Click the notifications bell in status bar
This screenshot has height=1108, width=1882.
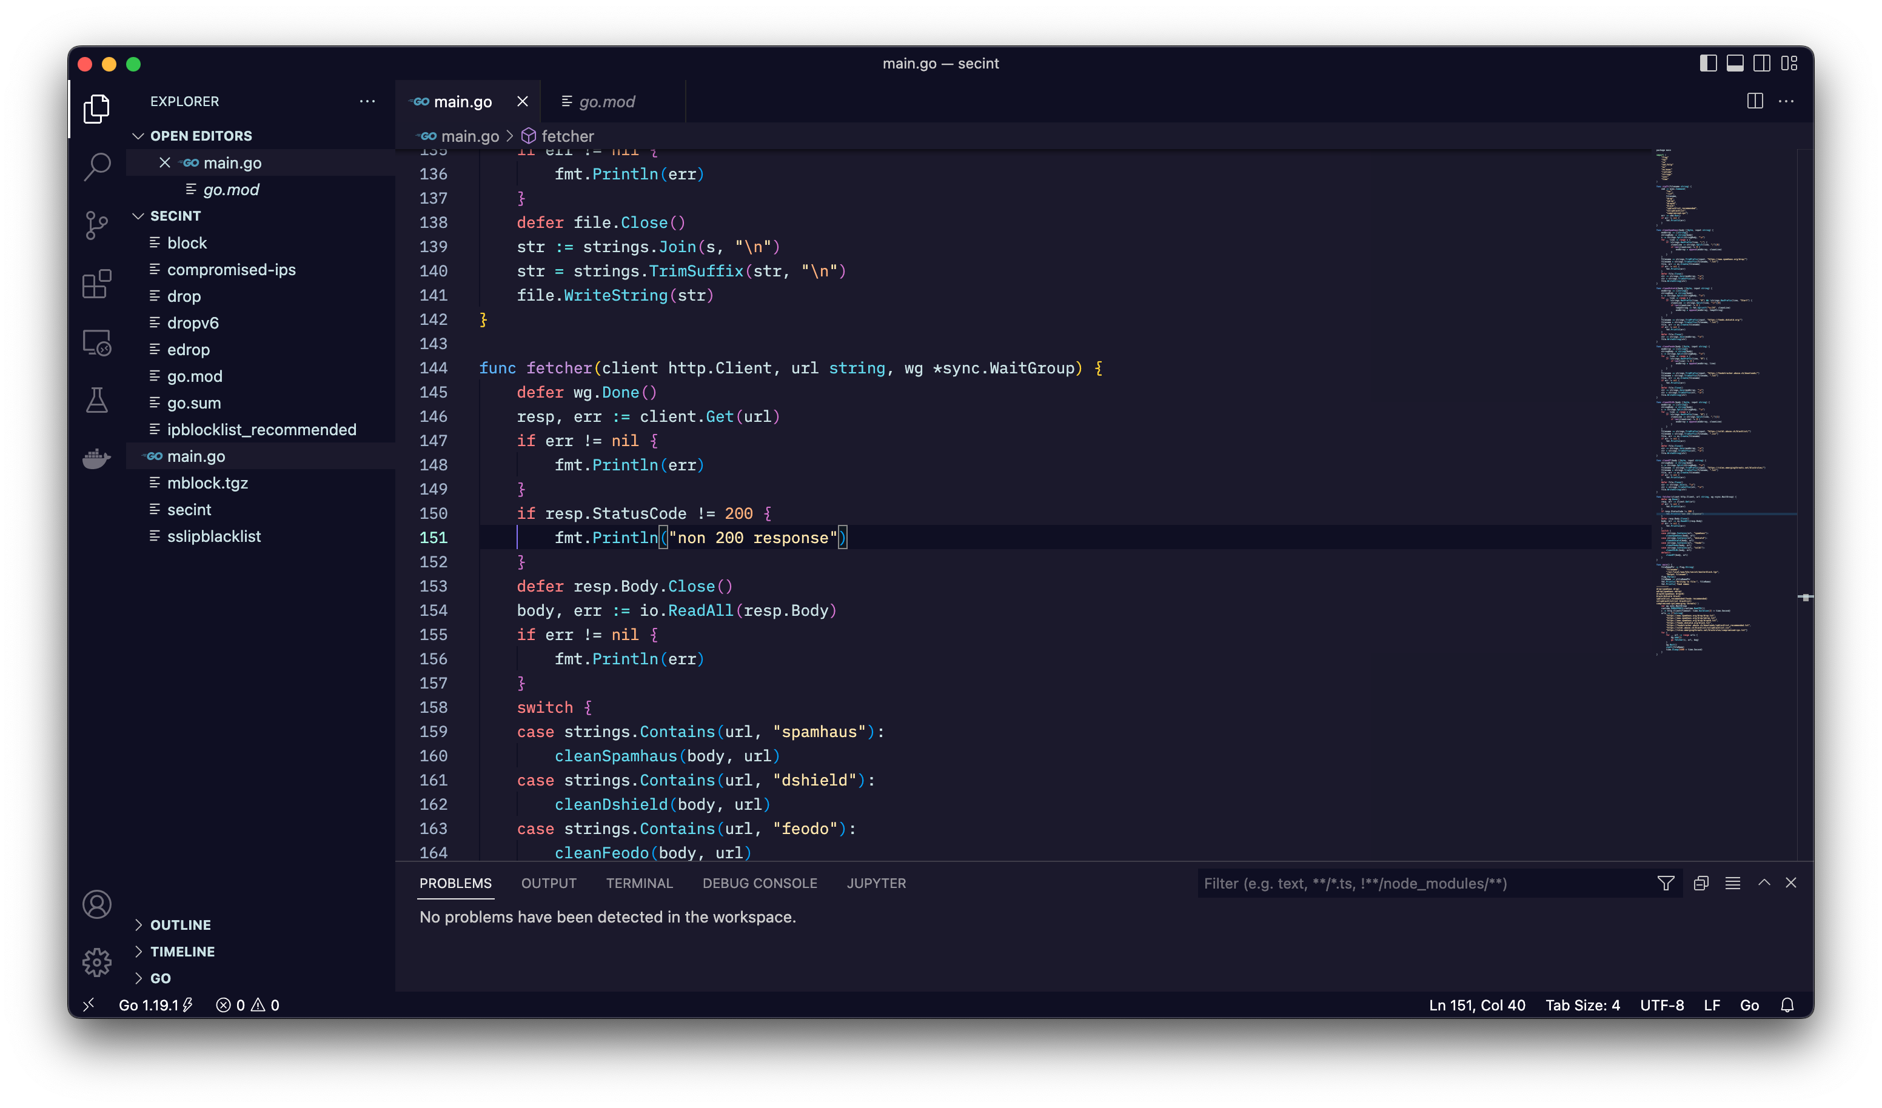click(1786, 1005)
